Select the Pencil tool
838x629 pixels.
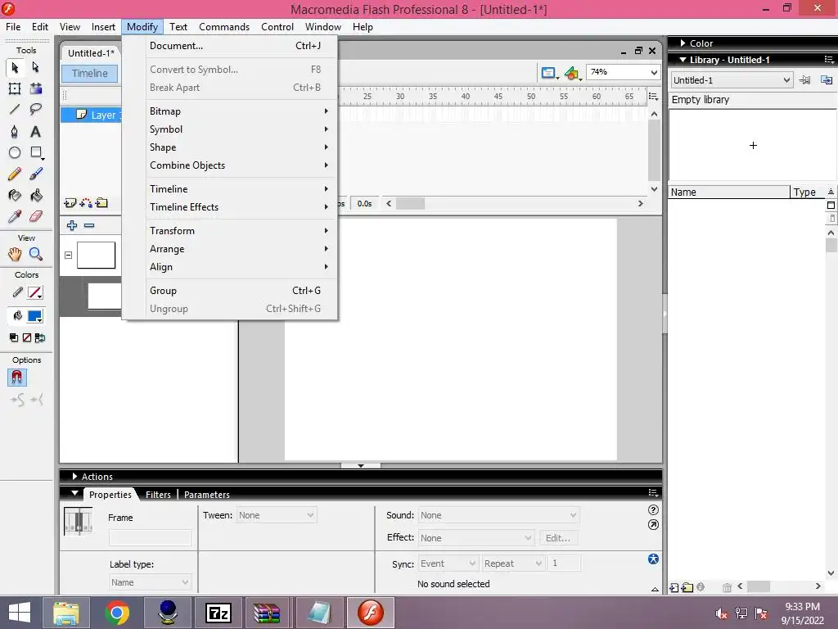[15, 174]
